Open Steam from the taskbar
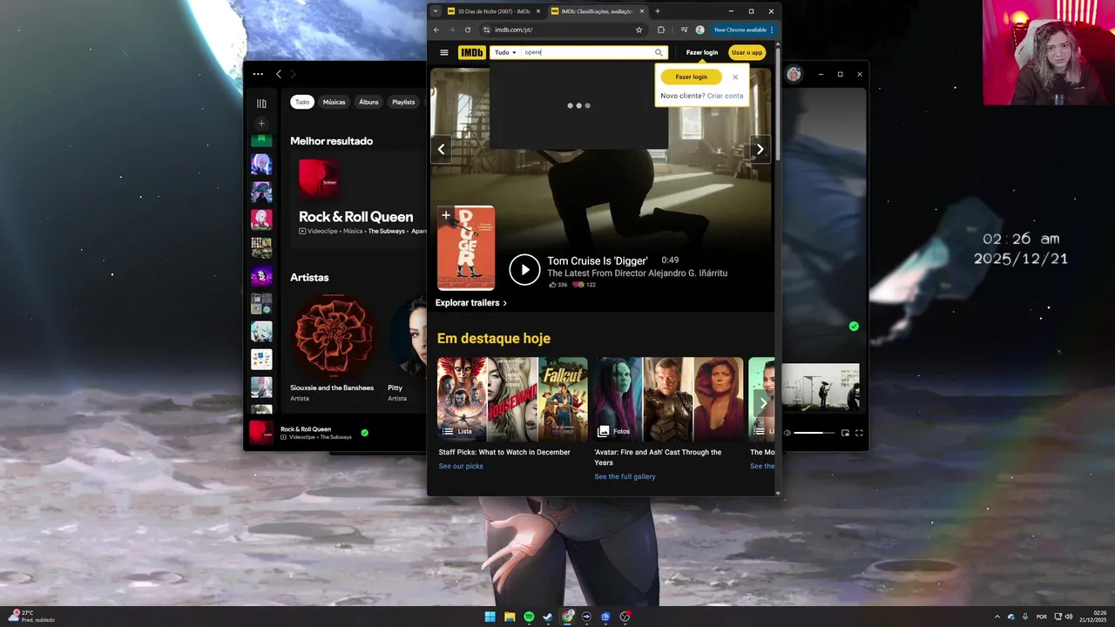The image size is (1115, 627). click(x=548, y=617)
